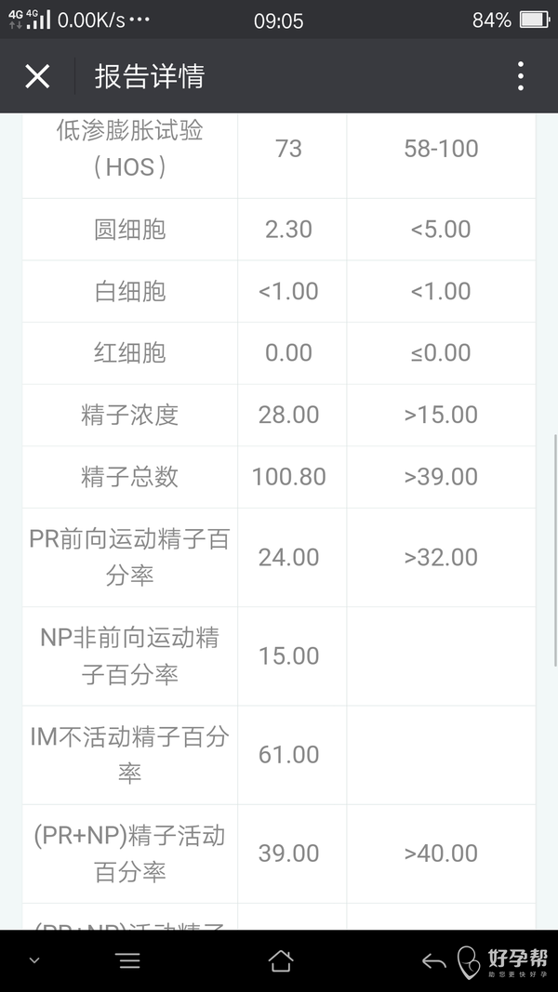Tap the 报告详情 page title
The width and height of the screenshot is (558, 992).
point(149,76)
